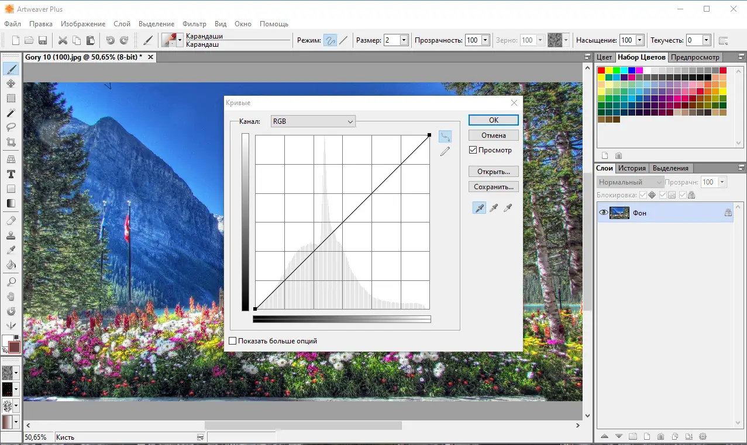
Task: Select the rectangular Selection tool
Action: coord(11,98)
